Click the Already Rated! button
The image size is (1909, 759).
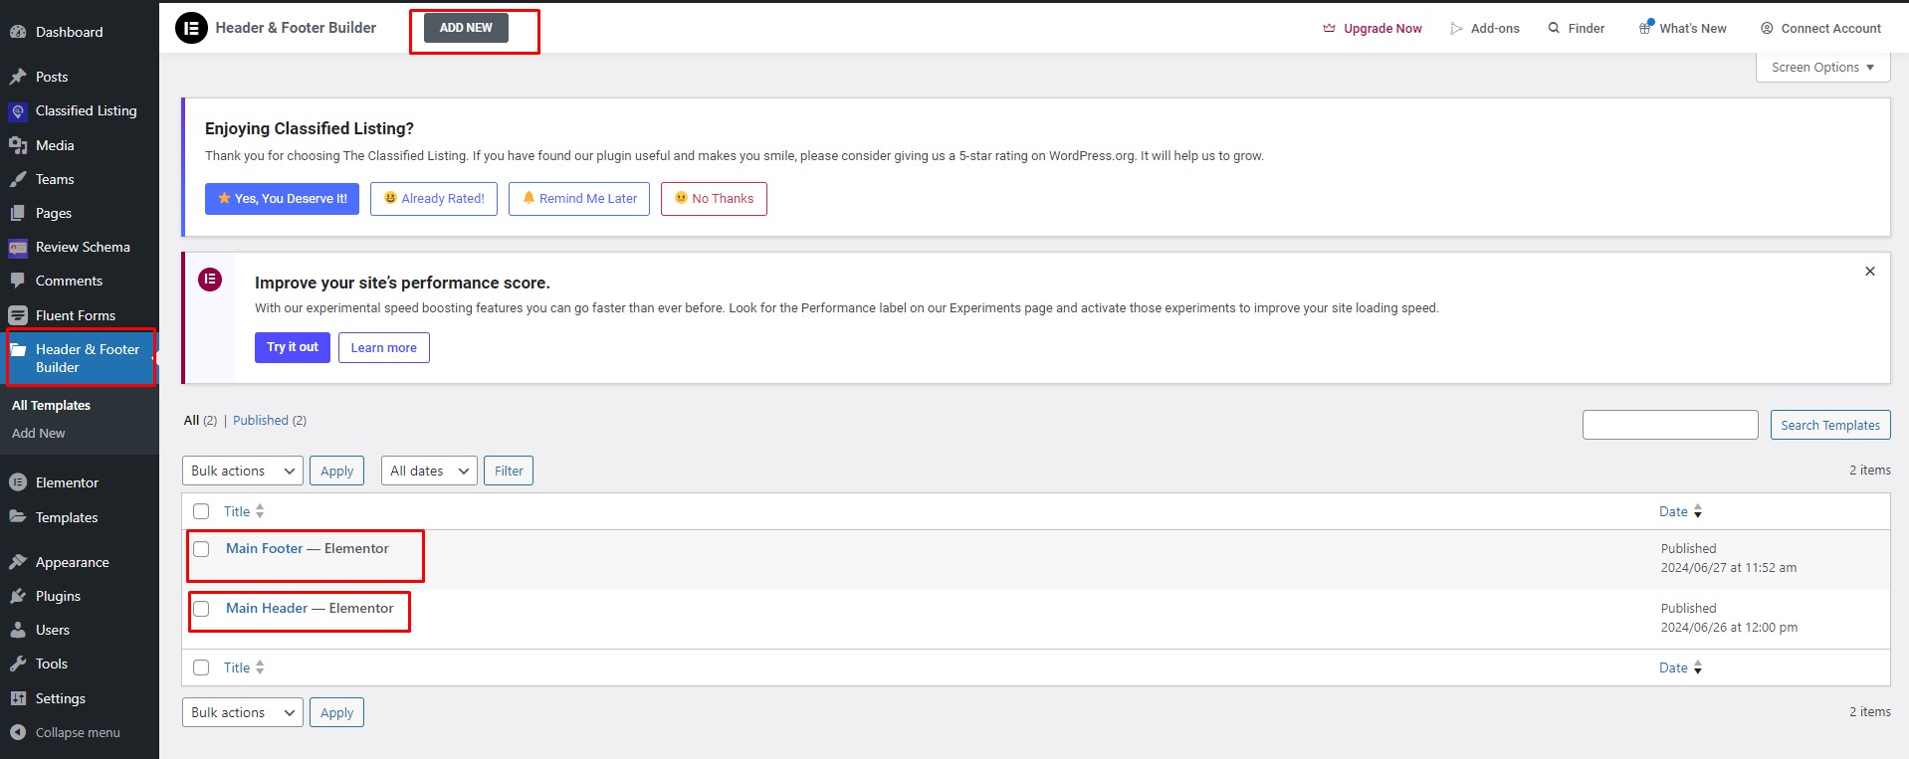pyautogui.click(x=434, y=199)
